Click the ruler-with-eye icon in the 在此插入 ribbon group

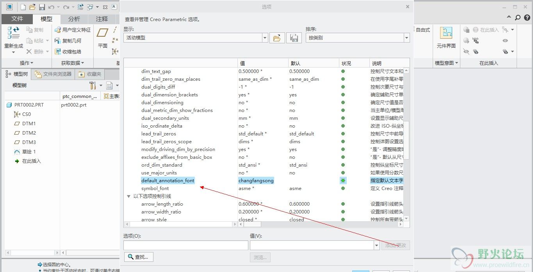point(476,41)
